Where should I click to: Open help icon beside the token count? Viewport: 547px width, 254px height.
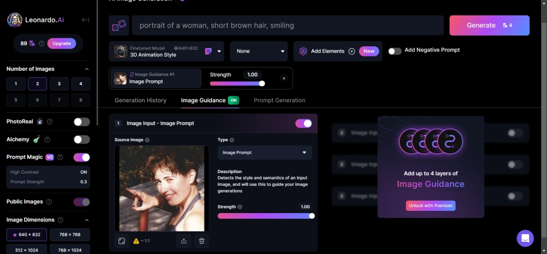tap(42, 44)
